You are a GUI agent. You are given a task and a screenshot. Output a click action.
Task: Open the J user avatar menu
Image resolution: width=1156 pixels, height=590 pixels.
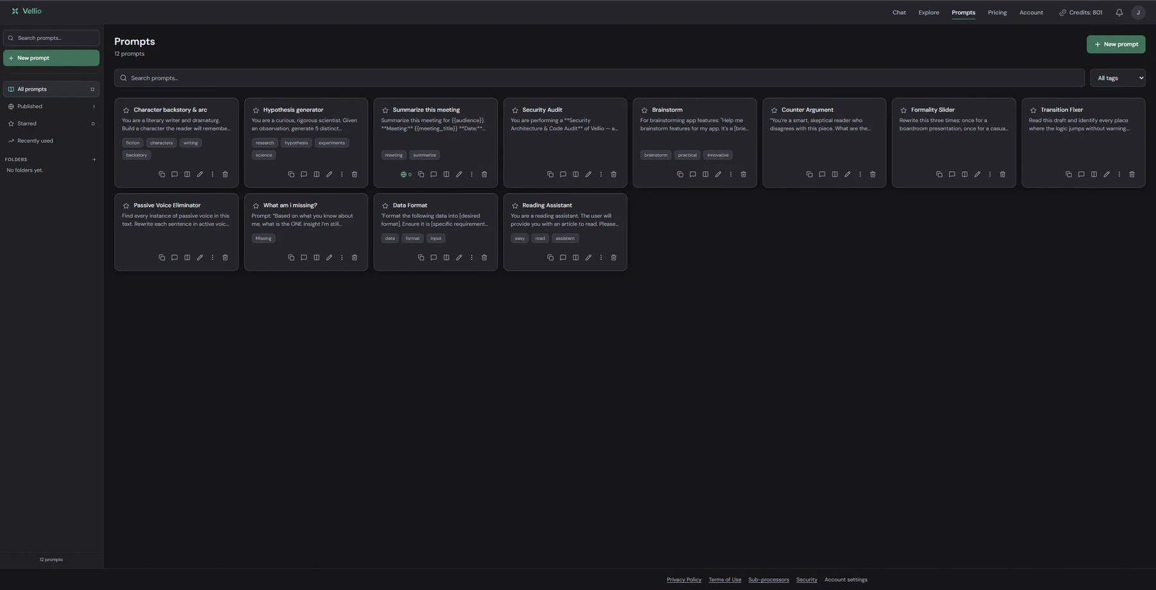(1138, 12)
